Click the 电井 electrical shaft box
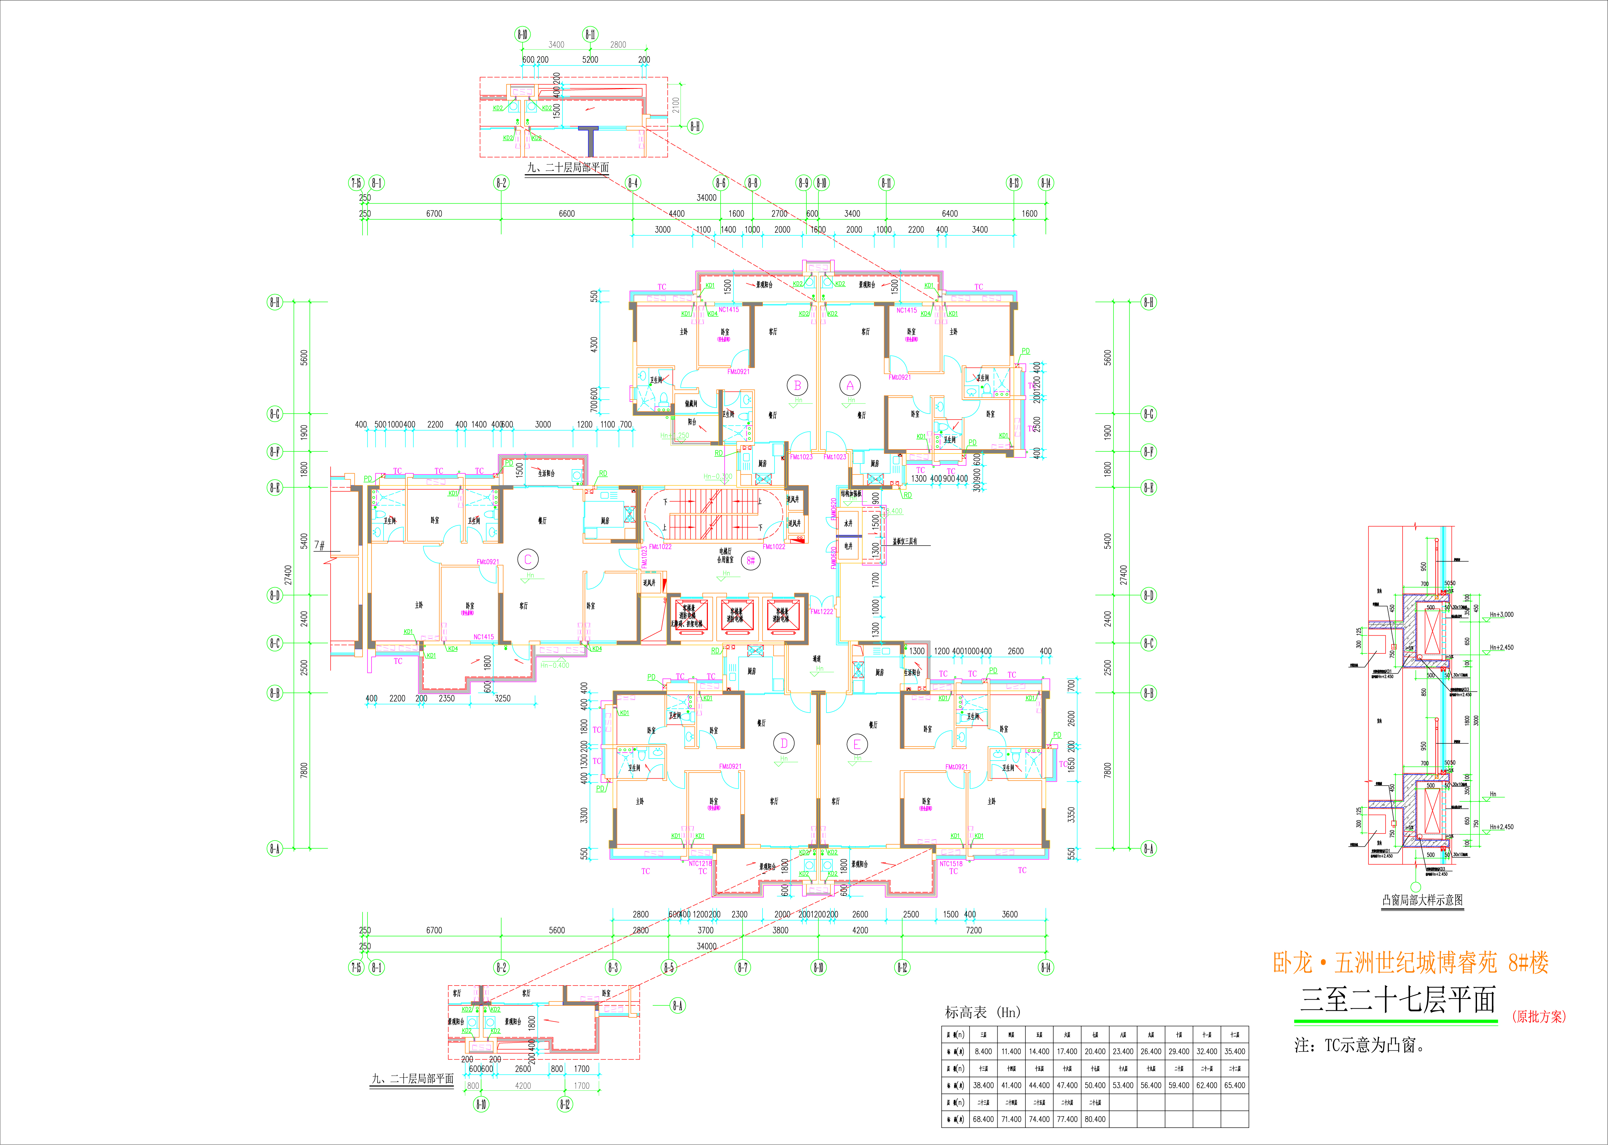This screenshot has height=1146, width=1608. pos(848,546)
